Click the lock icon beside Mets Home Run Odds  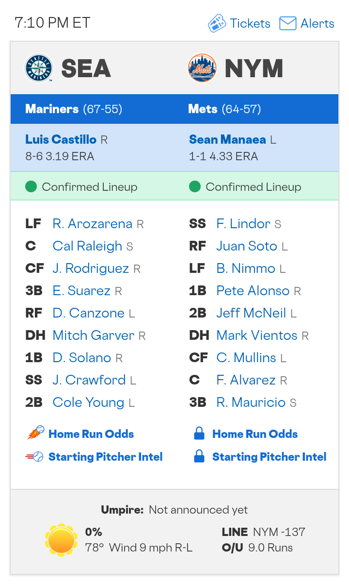(199, 434)
